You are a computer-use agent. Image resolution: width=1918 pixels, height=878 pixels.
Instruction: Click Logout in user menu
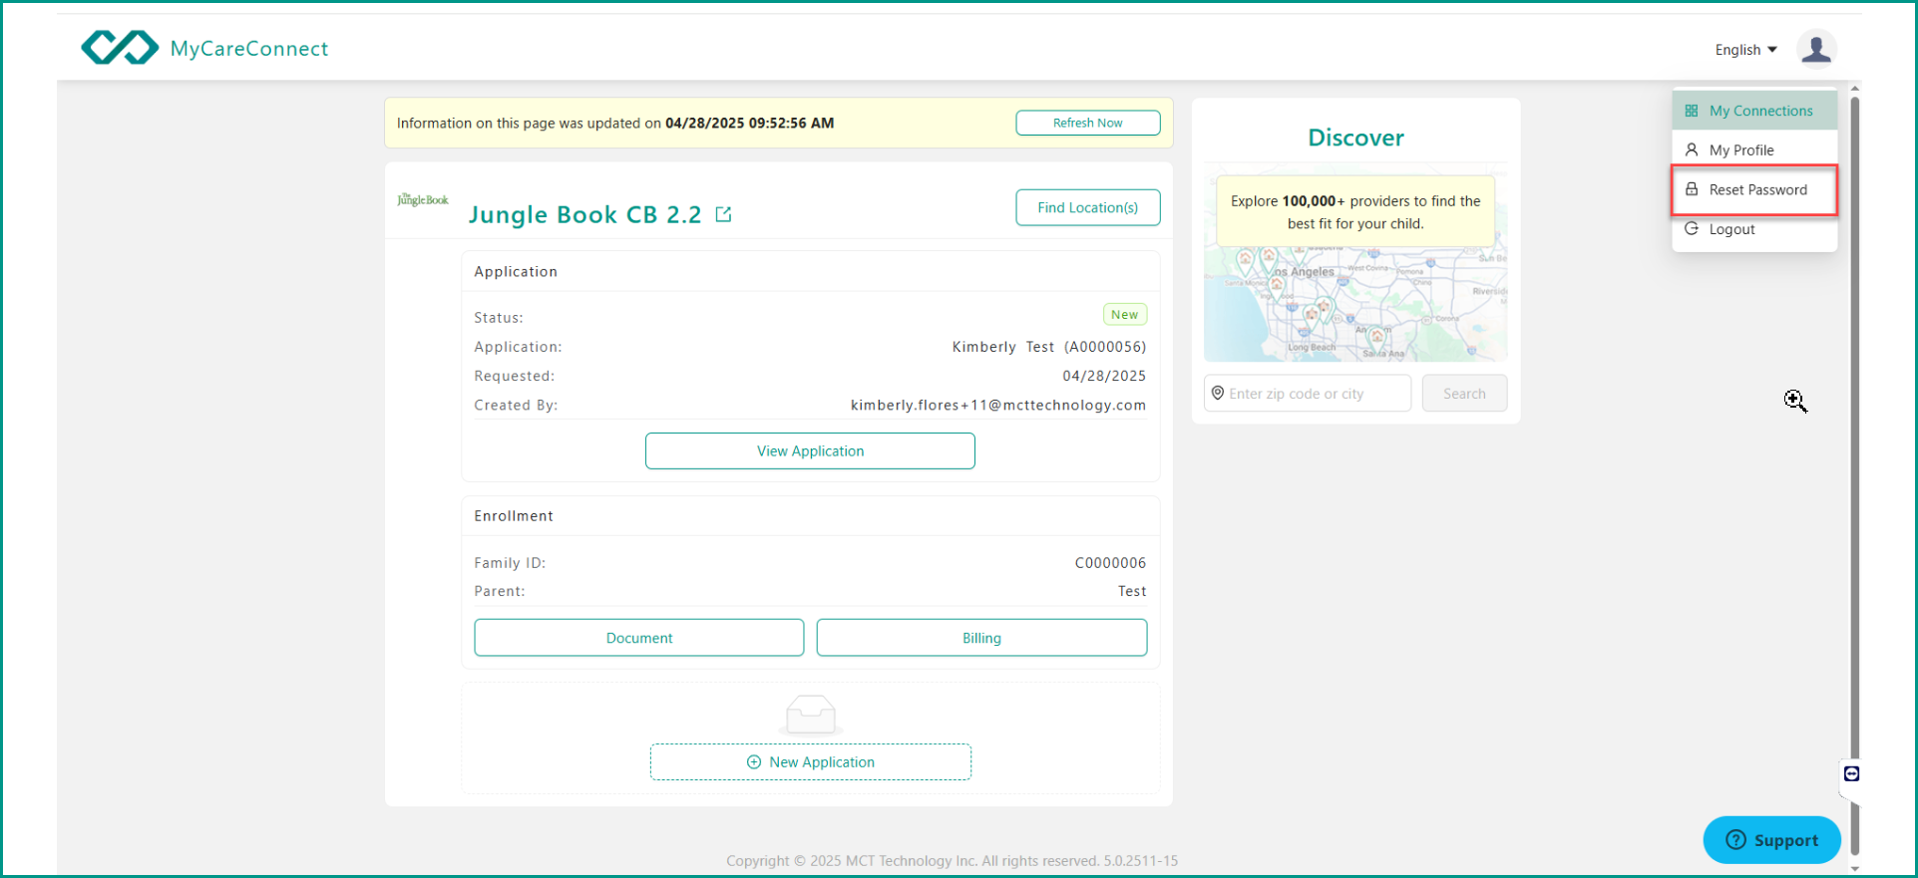pyautogui.click(x=1754, y=229)
